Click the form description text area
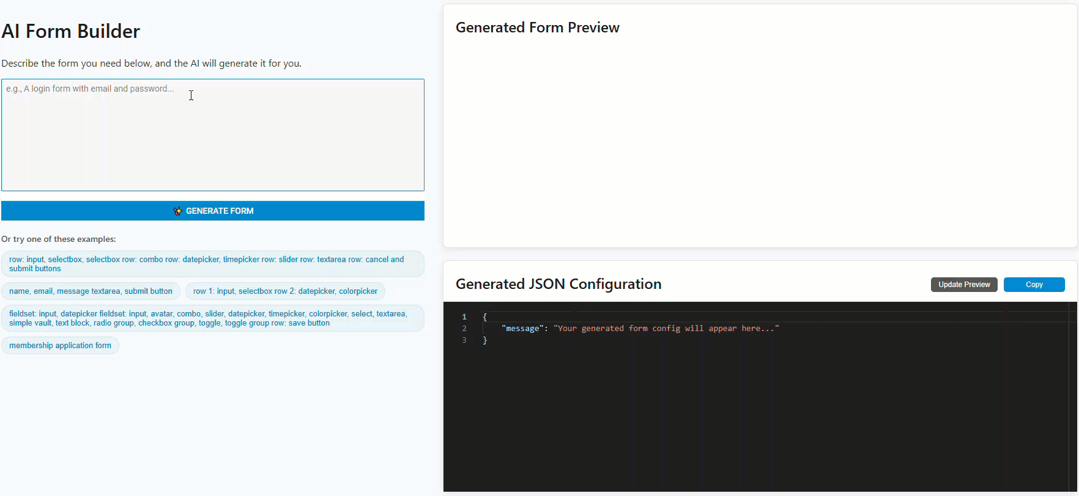This screenshot has height=496, width=1079. [212, 135]
